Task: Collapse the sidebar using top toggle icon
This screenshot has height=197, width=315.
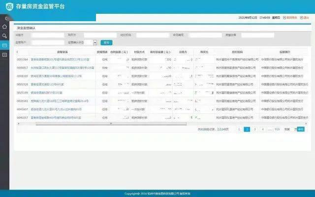Action: 4,17
